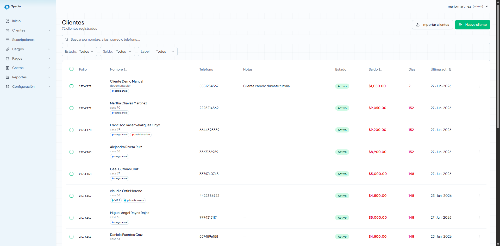Click Importar clientes button
The width and height of the screenshot is (500, 246).
point(432,25)
